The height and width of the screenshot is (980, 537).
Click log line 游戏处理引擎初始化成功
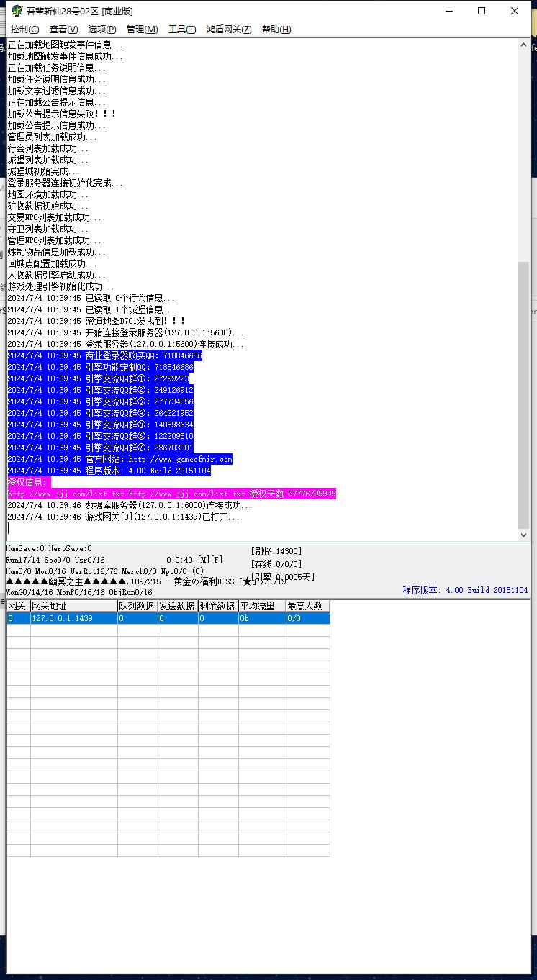(x=60, y=286)
